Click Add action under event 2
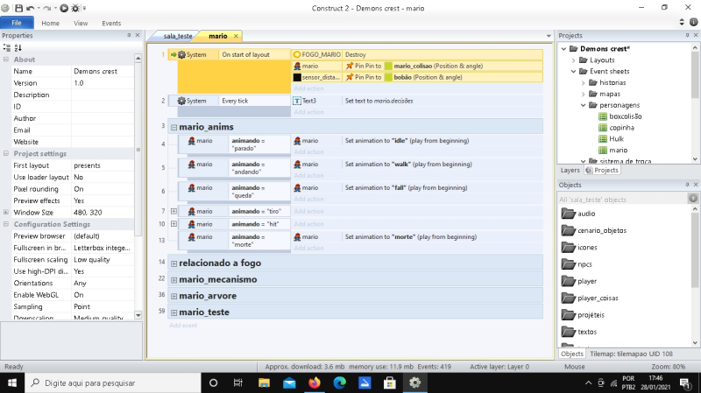Screen dimensions: 701x393 pyautogui.click(x=308, y=112)
